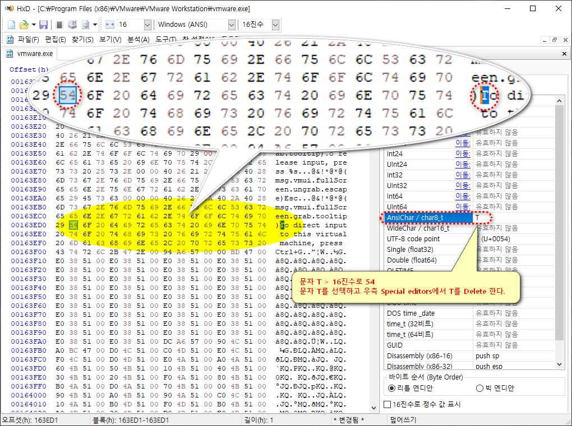Select the WideChar / char16_t row

pyautogui.click(x=469, y=228)
